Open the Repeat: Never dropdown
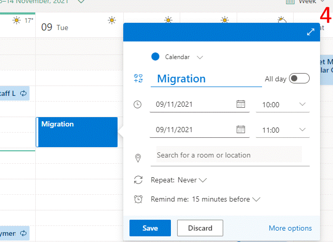 (179, 180)
